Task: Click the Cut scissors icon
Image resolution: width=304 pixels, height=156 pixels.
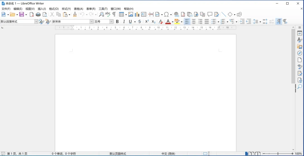Action: point(52,14)
